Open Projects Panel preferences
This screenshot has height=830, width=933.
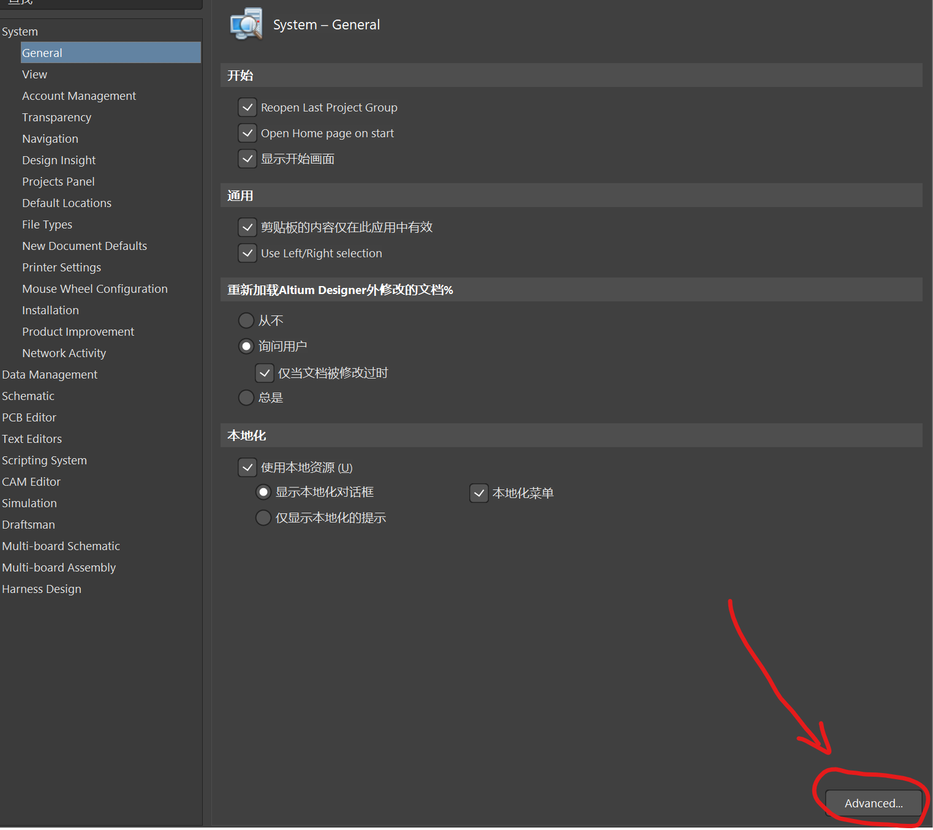point(58,182)
